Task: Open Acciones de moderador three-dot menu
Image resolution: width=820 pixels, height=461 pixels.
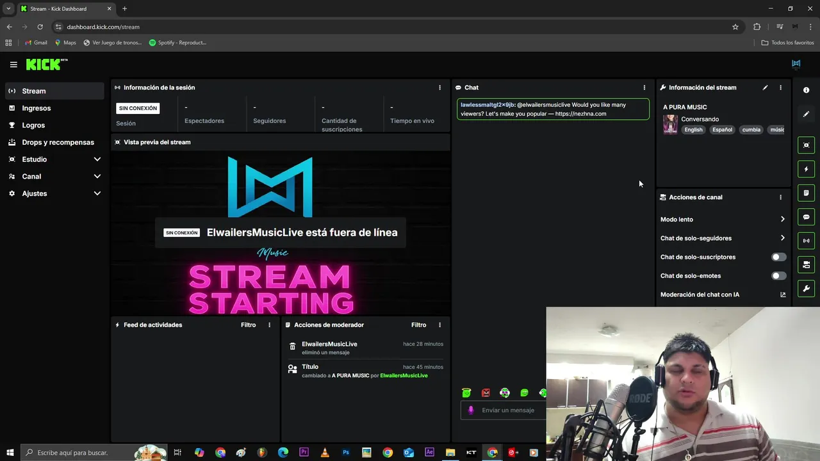Action: pos(439,325)
